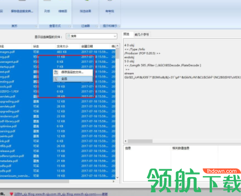Click the 'stream' line in the preview

129,73
